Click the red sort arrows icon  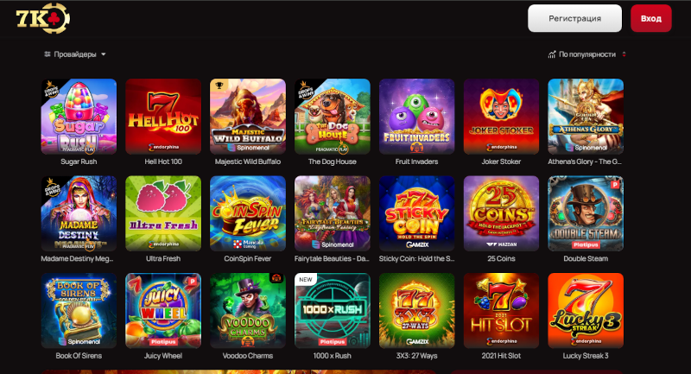click(x=624, y=54)
